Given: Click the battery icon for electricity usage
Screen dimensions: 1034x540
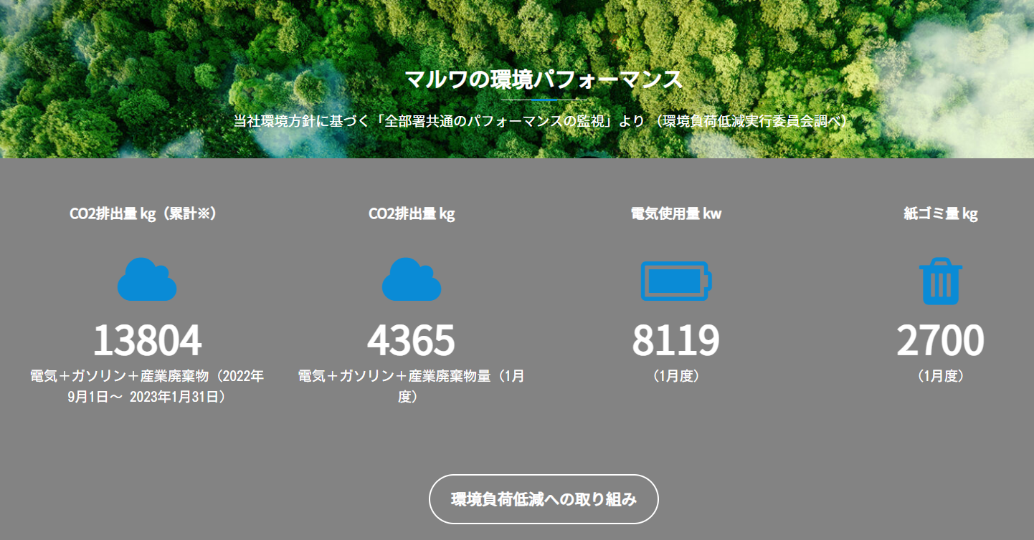Looking at the screenshot, I should 675,280.
